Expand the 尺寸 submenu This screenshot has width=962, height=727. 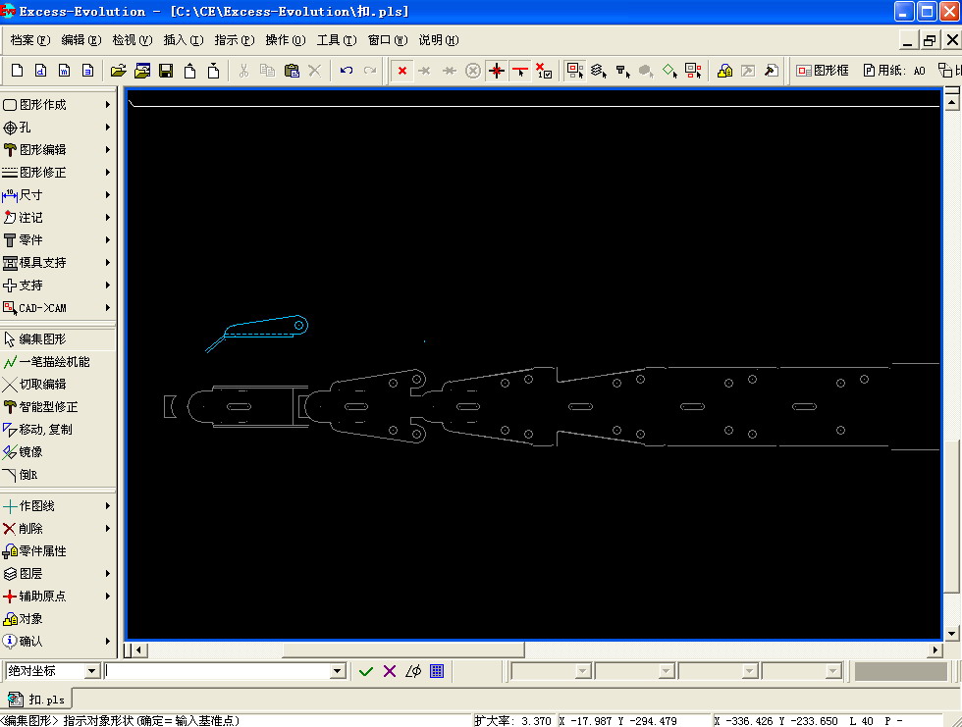pyautogui.click(x=58, y=195)
